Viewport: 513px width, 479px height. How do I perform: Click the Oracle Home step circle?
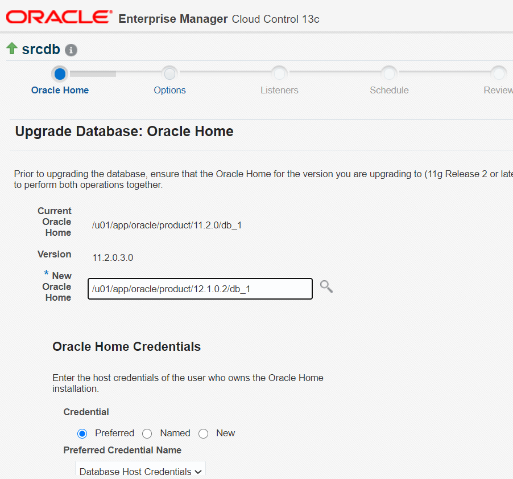click(60, 73)
